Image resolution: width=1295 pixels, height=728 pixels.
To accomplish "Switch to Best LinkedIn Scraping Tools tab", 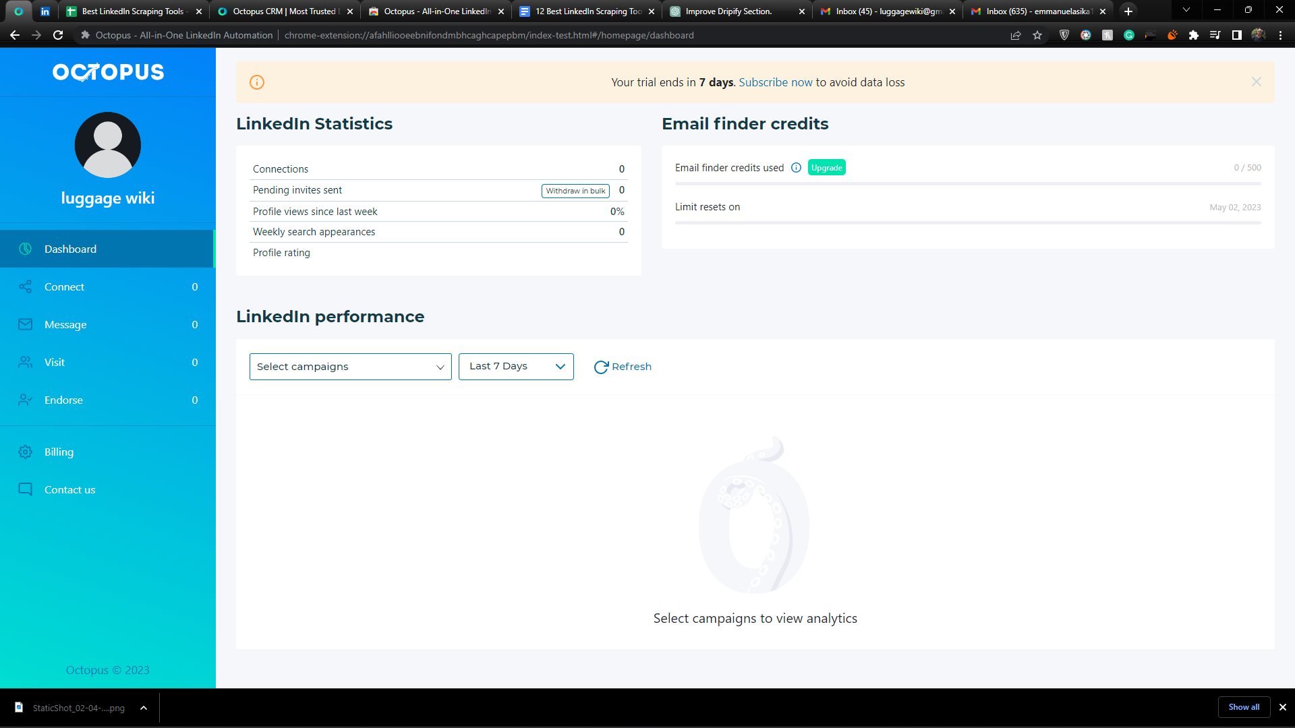I will tap(132, 11).
